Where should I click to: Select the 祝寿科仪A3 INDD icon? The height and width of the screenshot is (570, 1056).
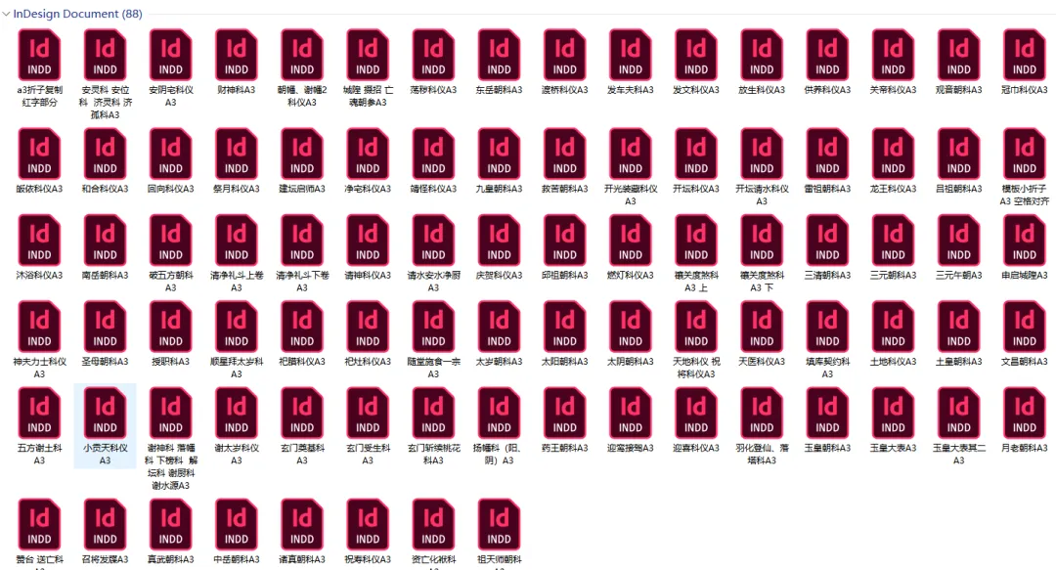(x=368, y=524)
